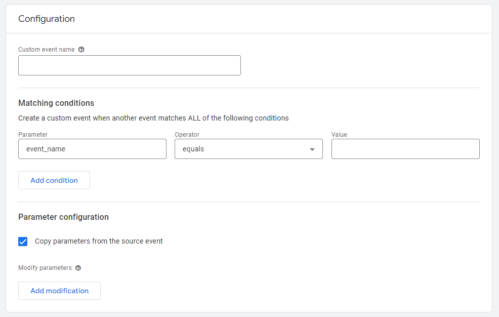Click the 'Value' field label
This screenshot has width=499, height=317.
click(339, 135)
